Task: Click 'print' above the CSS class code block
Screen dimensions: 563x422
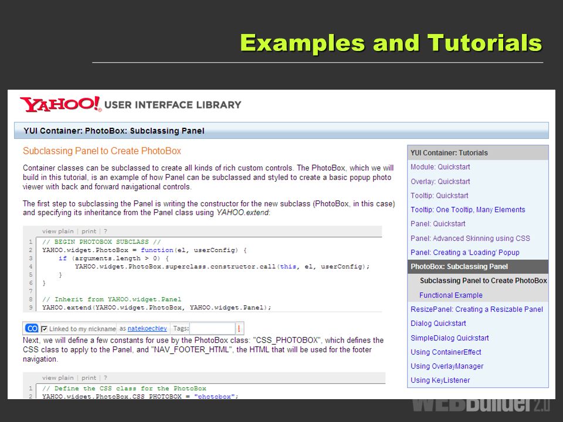Action: point(89,378)
